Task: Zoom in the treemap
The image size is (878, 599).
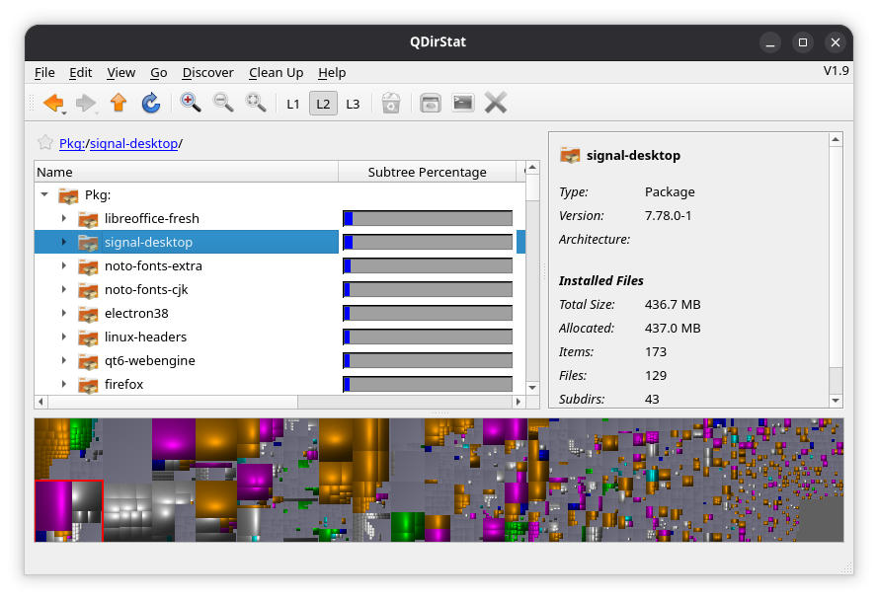Action: click(x=191, y=103)
